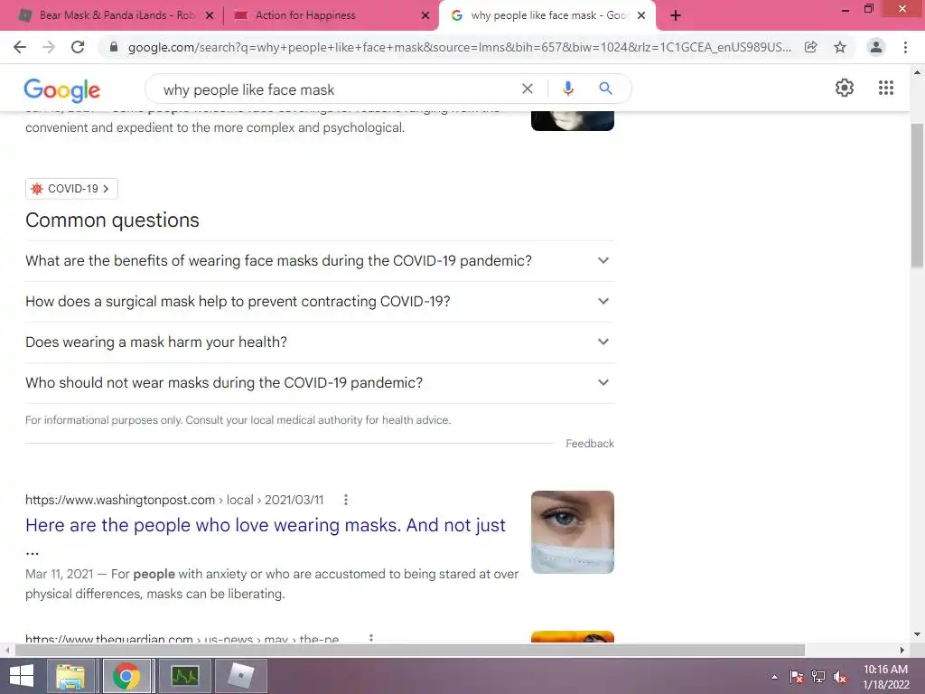Open a new browser tab
The width and height of the screenshot is (925, 694).
click(x=676, y=15)
